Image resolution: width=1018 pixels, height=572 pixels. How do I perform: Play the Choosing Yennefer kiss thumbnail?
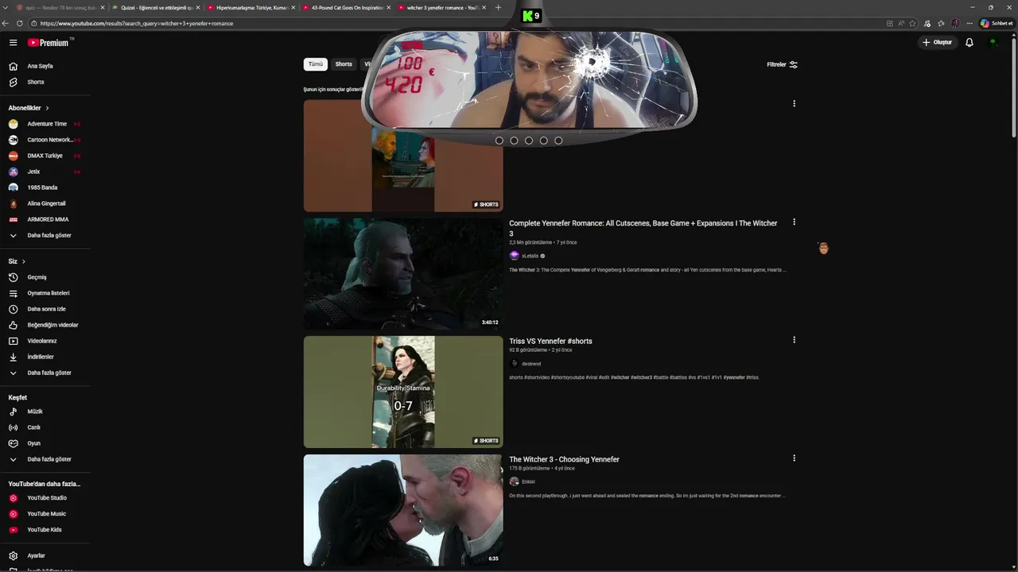click(403, 510)
